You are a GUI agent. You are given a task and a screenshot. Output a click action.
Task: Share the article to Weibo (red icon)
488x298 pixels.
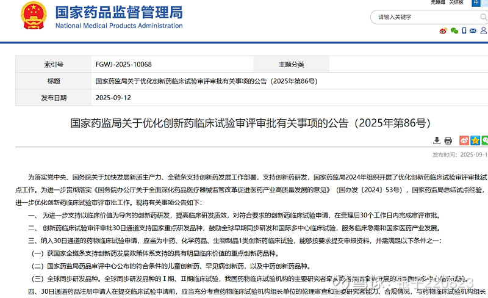click(x=464, y=140)
